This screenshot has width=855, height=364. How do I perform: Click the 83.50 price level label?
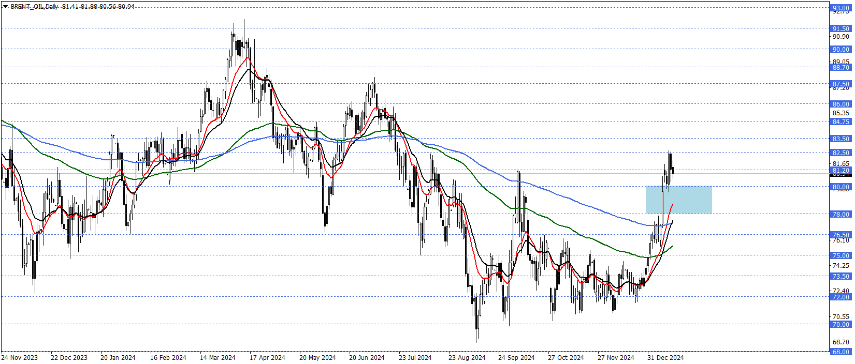coord(840,139)
